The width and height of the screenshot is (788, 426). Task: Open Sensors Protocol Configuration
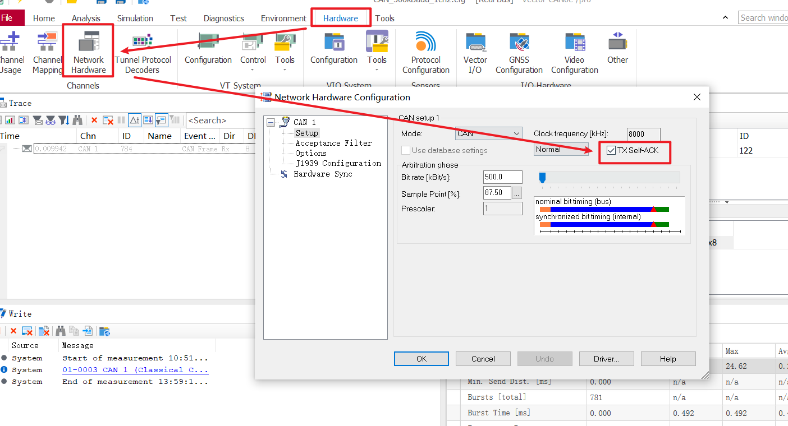(x=426, y=53)
